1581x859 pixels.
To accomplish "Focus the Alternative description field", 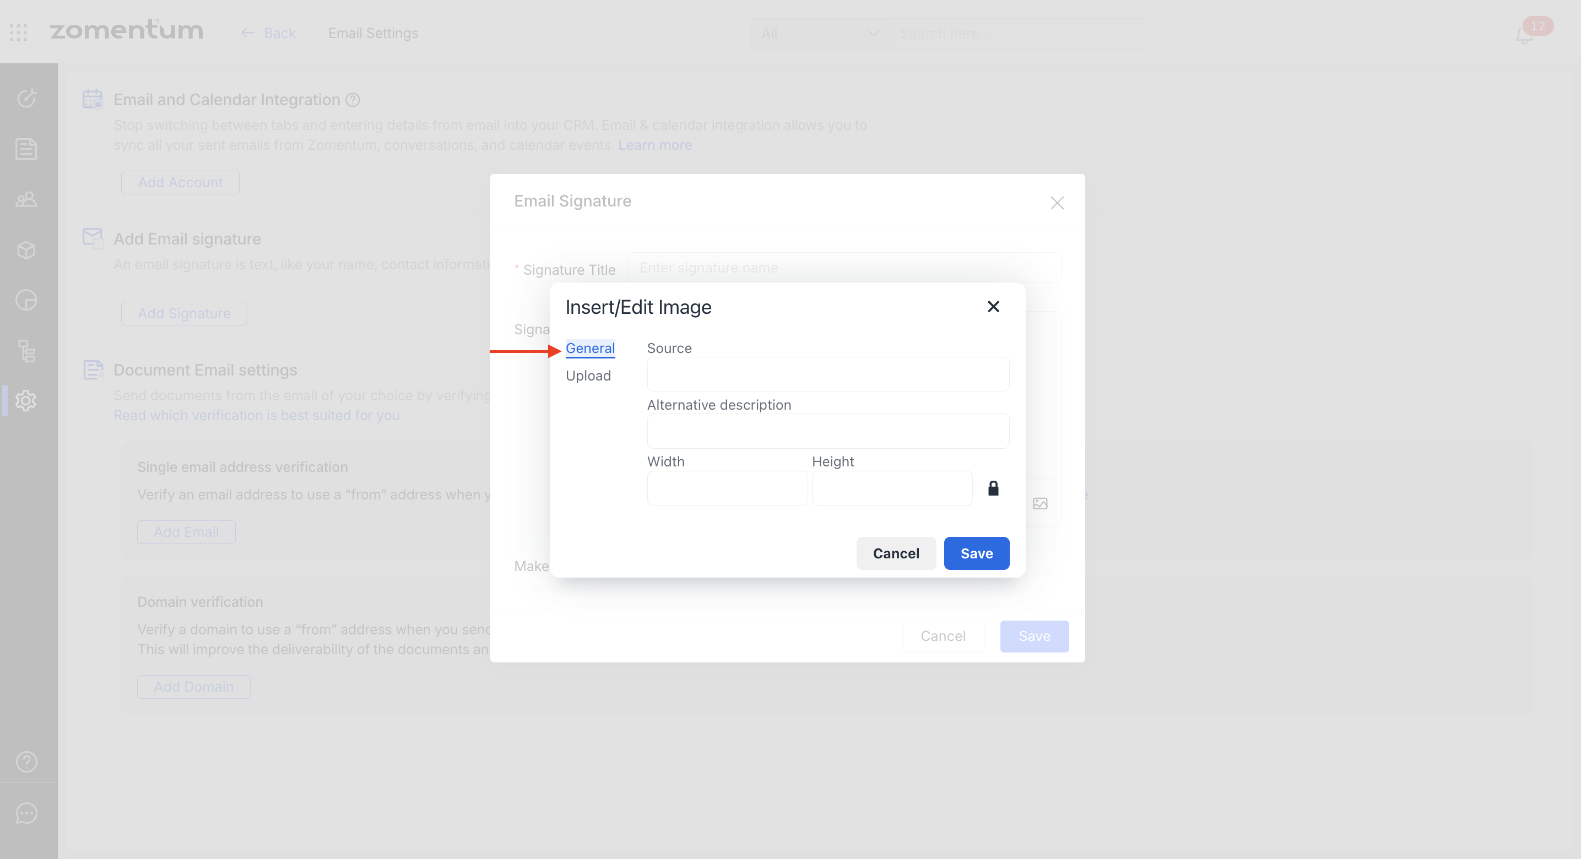I will (827, 431).
